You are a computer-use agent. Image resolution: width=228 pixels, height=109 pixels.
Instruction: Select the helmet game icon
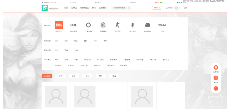147,25
